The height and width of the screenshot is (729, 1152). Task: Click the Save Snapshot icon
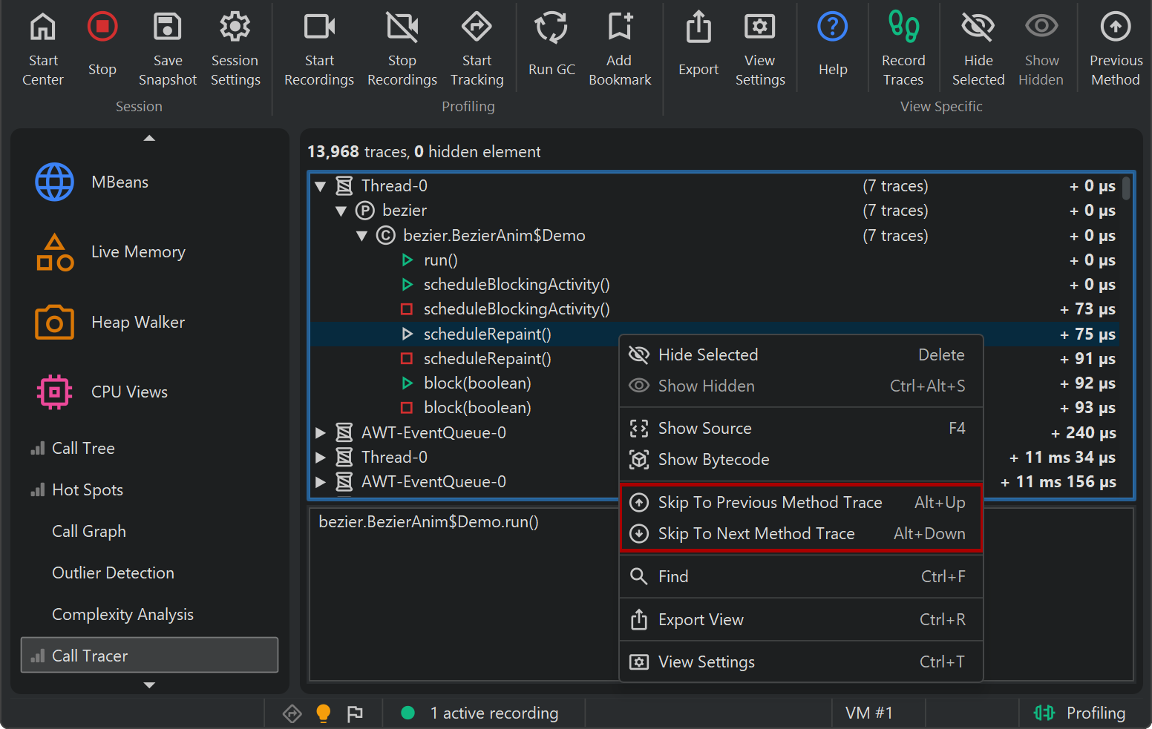point(167,28)
